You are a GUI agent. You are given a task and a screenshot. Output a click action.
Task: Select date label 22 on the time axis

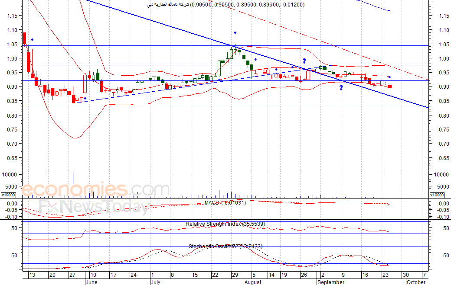click(215, 275)
